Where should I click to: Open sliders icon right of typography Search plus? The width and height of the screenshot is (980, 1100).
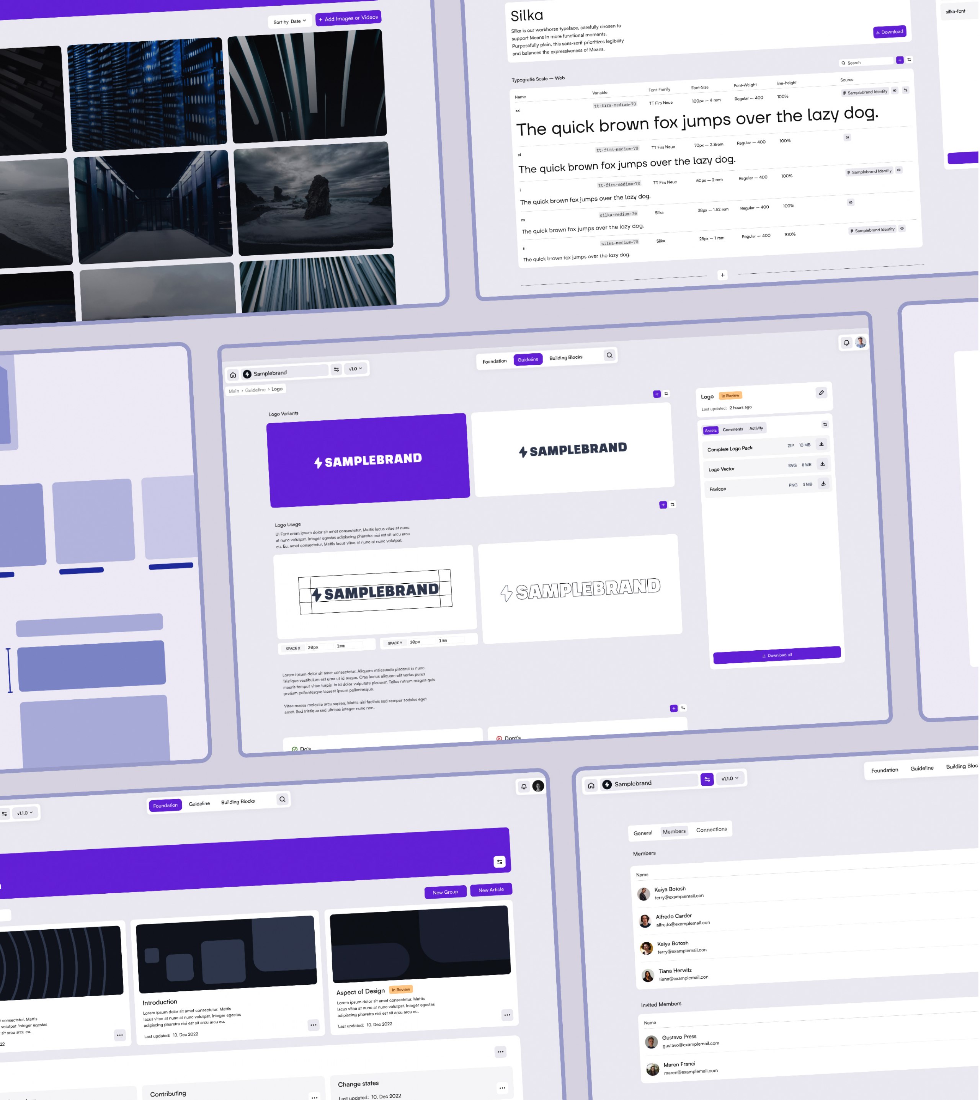[x=910, y=60]
